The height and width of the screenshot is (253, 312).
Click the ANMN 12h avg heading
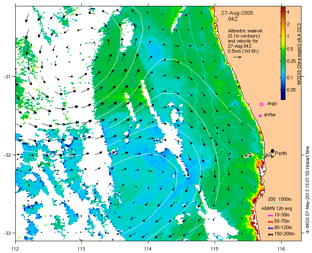tap(277, 208)
